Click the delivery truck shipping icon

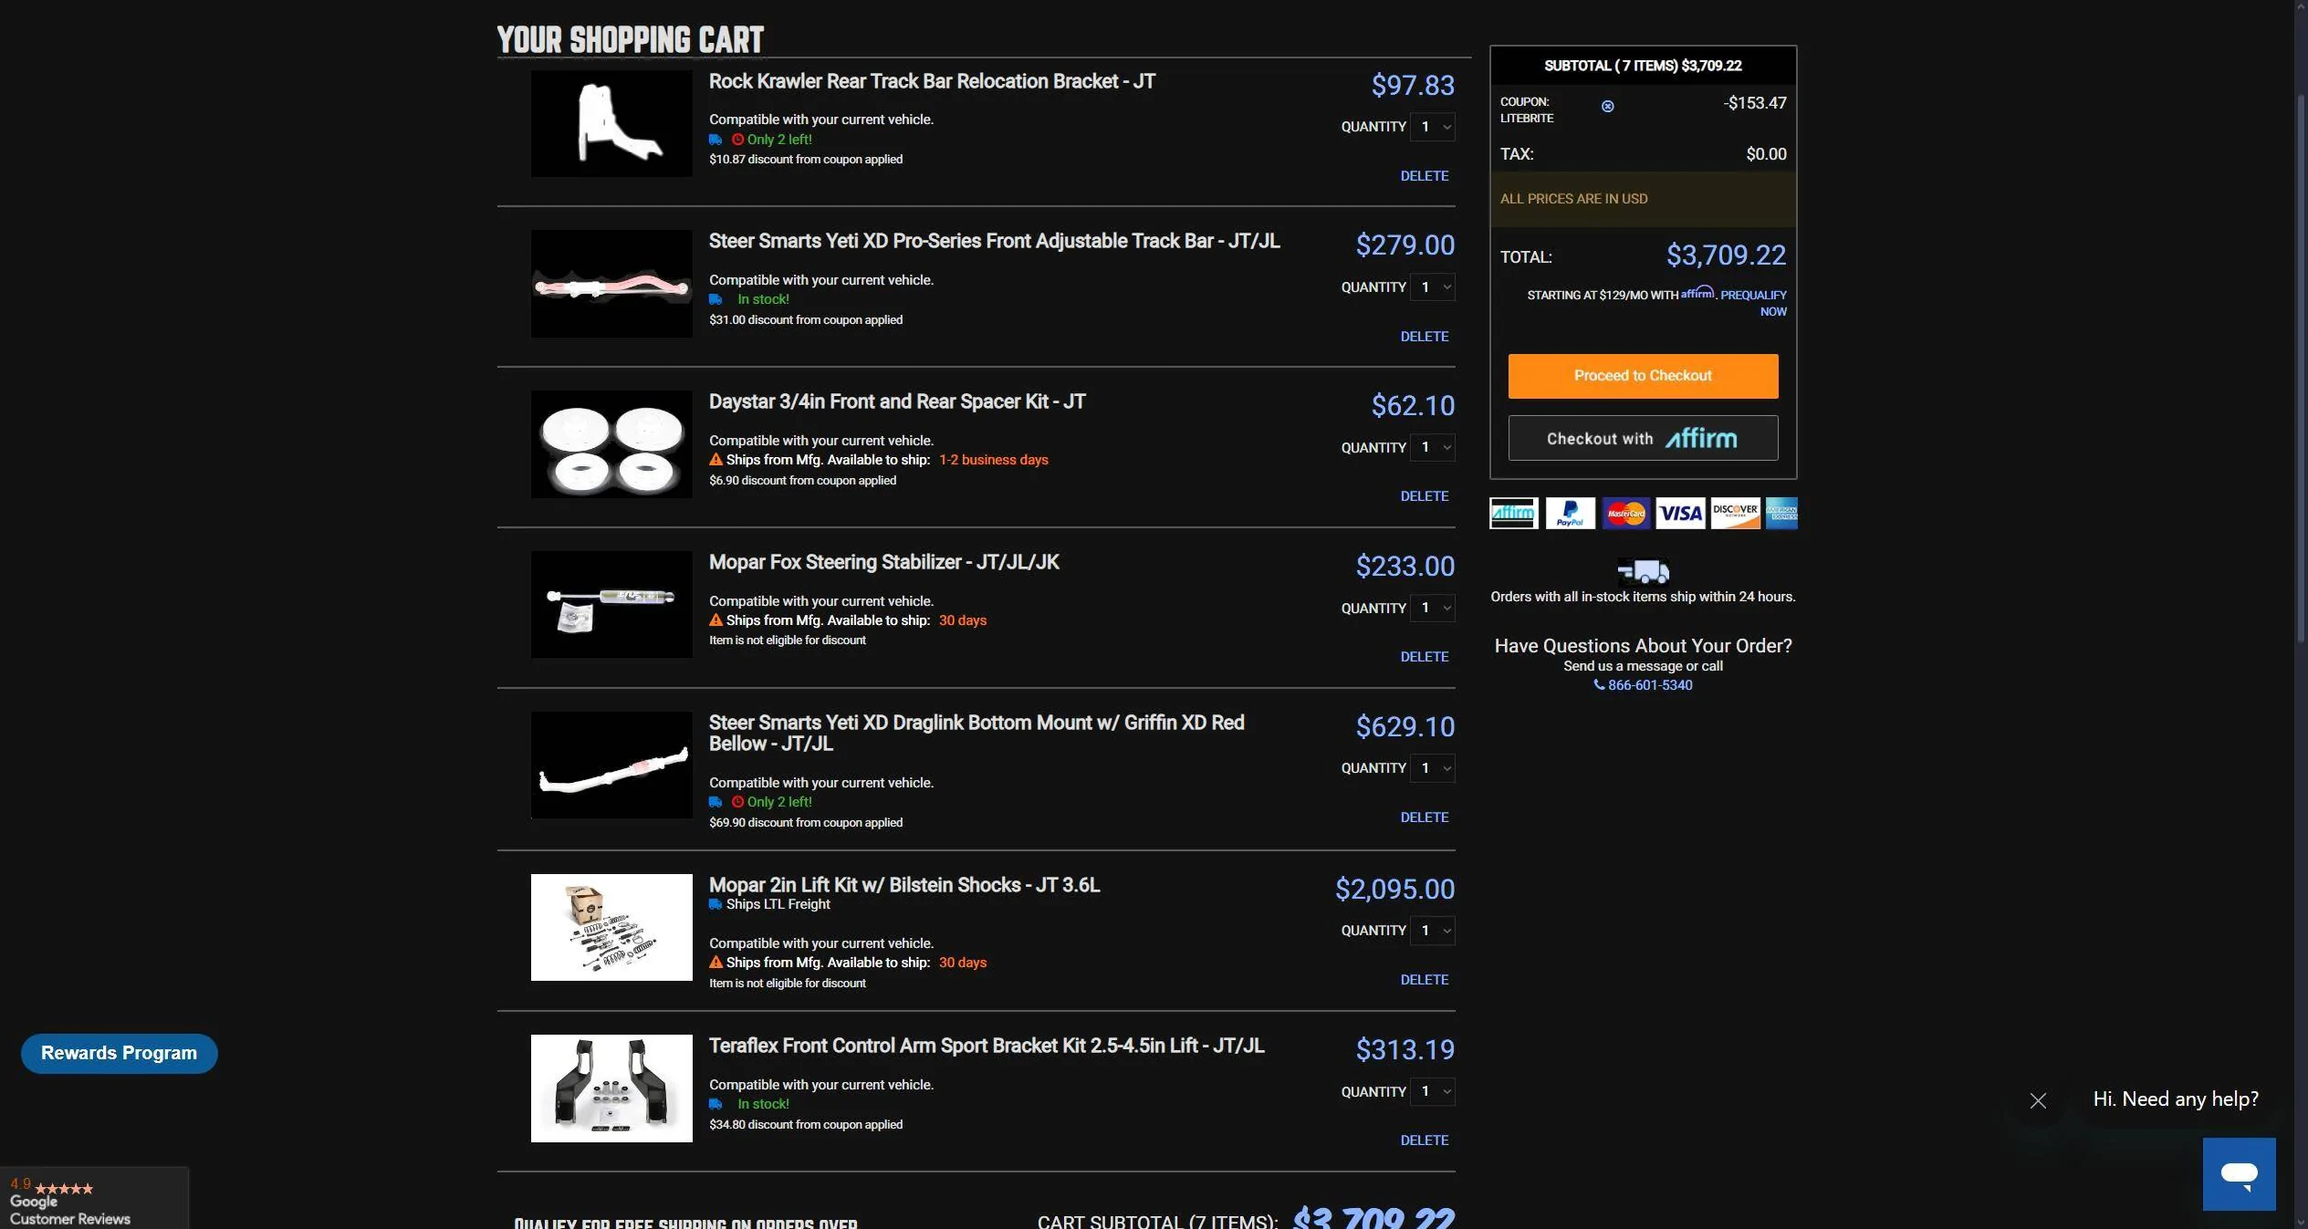click(1643, 572)
